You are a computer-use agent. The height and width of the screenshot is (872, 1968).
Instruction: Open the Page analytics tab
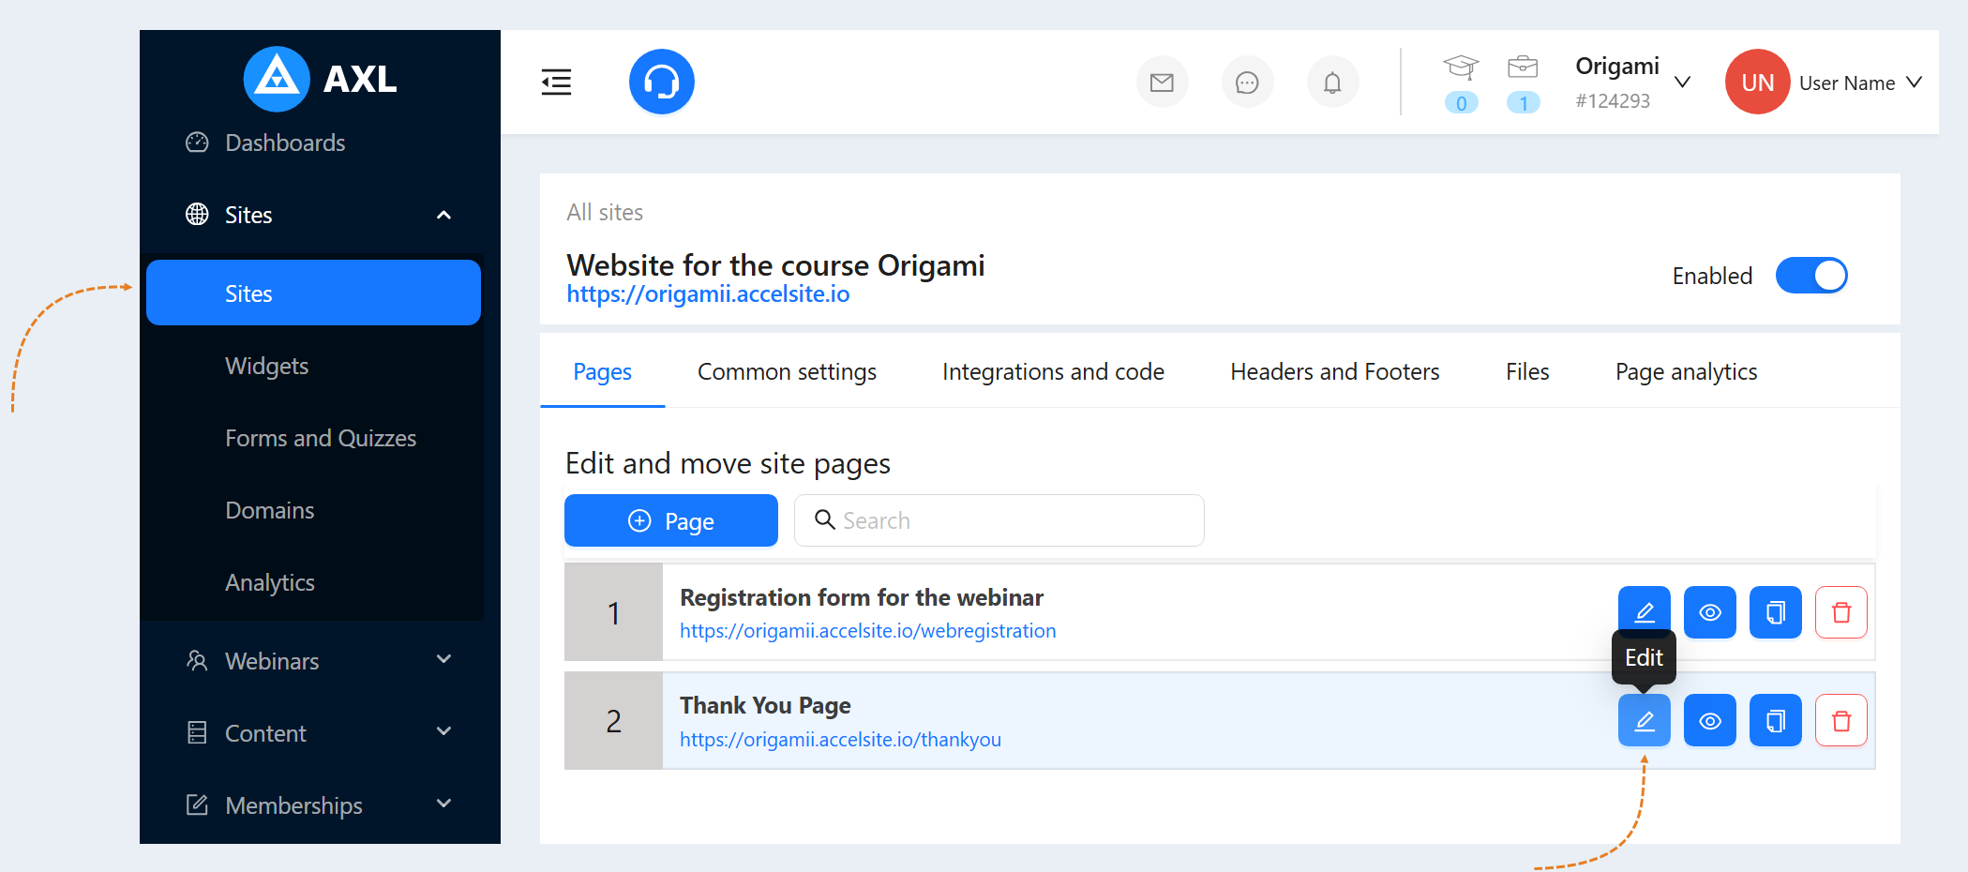pos(1686,372)
